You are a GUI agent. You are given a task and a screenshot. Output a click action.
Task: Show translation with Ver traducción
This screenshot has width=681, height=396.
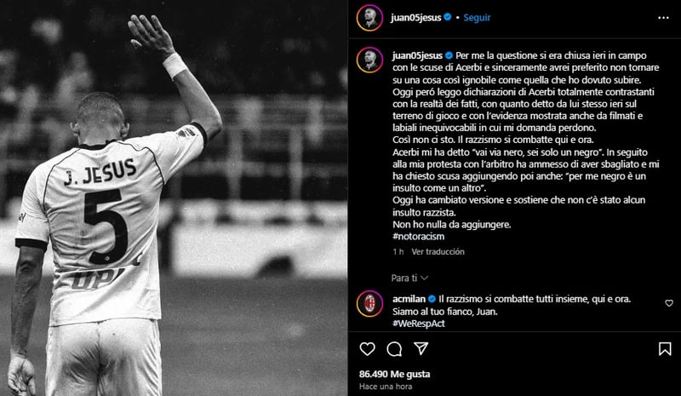pos(438,252)
